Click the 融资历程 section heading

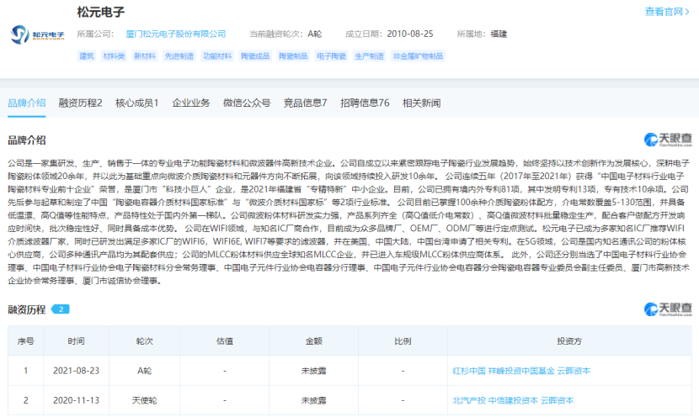pyautogui.click(x=27, y=309)
